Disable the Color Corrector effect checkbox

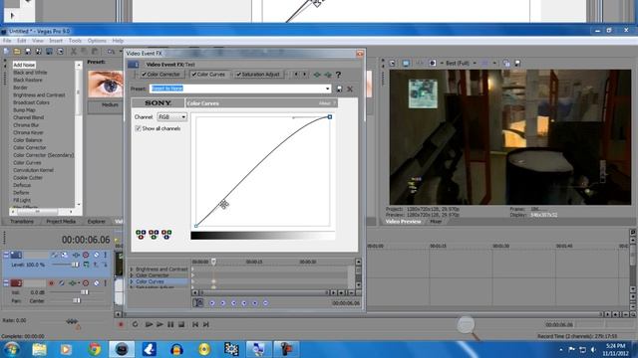coord(144,75)
